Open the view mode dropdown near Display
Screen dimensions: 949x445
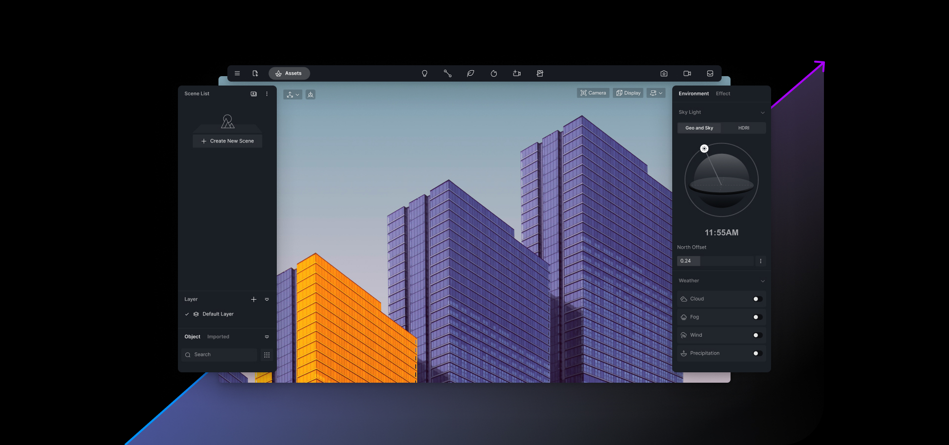pyautogui.click(x=656, y=92)
